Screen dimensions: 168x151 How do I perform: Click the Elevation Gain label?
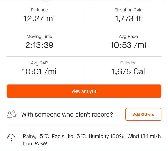point(128,10)
